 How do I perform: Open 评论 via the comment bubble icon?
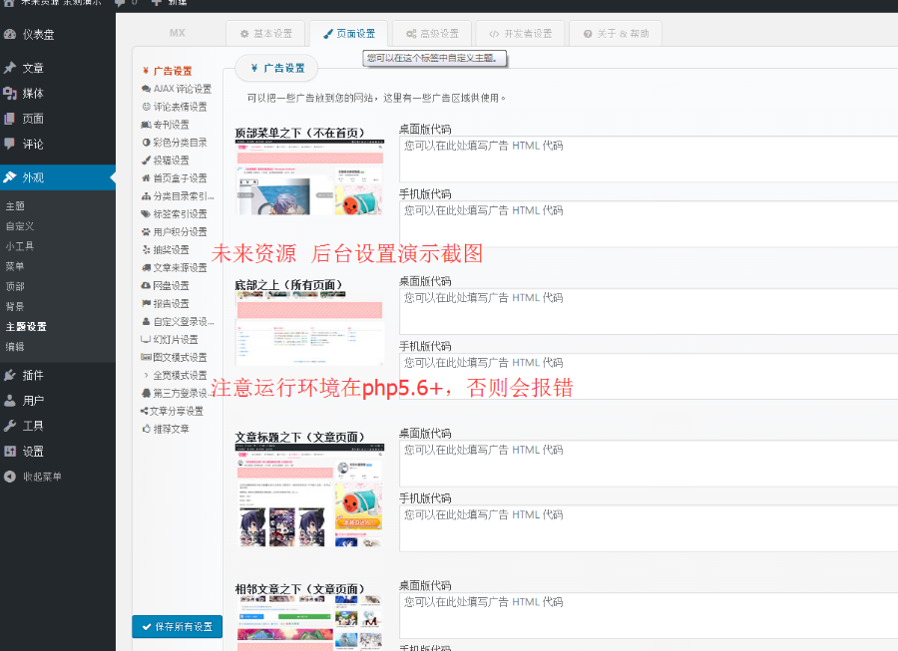[10, 144]
